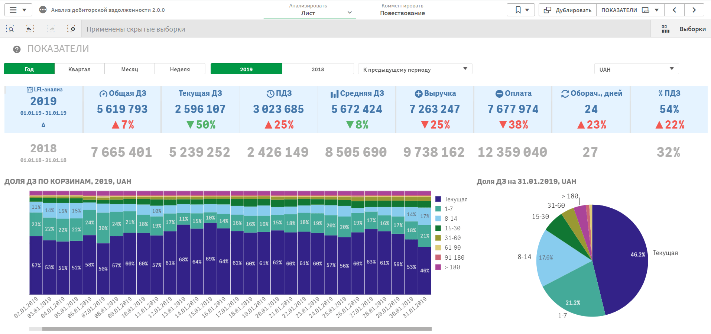This screenshot has height=334, width=711.
Task: Click the Дублировать button
Action: (568, 10)
